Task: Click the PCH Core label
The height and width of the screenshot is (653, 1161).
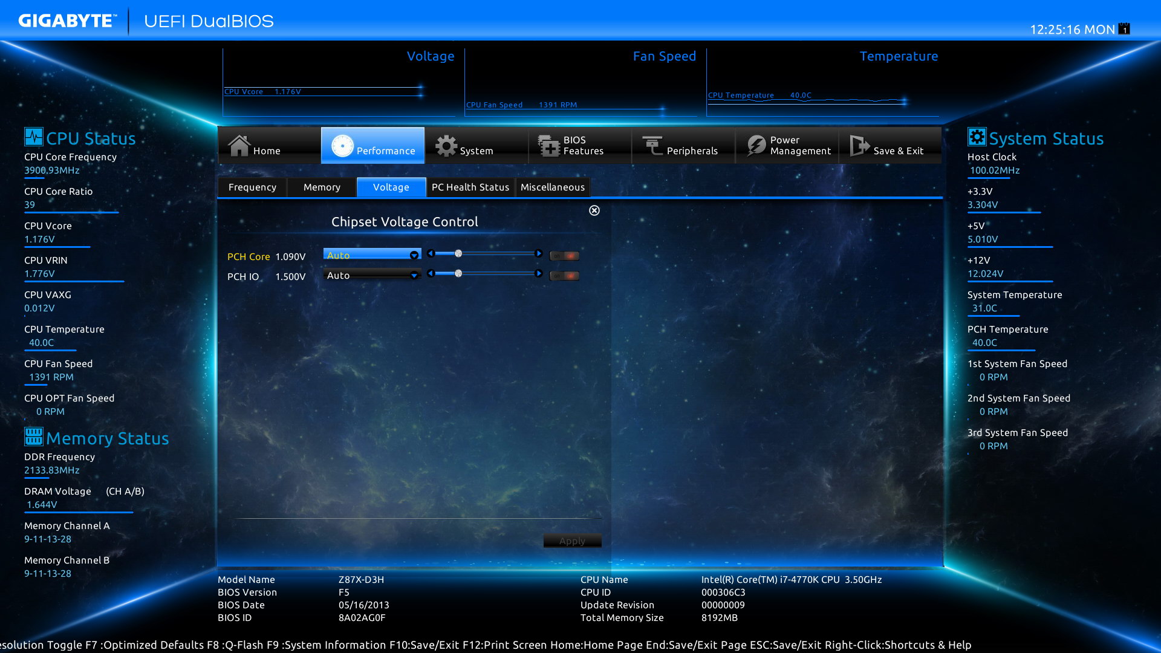Action: pos(249,256)
